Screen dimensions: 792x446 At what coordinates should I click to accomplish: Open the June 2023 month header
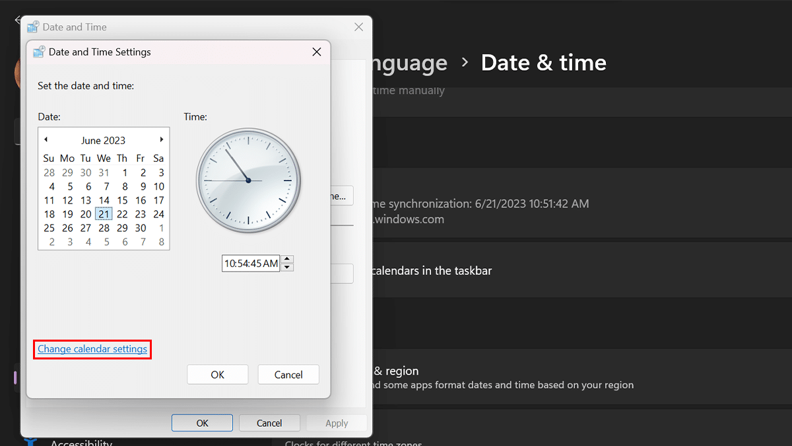click(x=104, y=139)
